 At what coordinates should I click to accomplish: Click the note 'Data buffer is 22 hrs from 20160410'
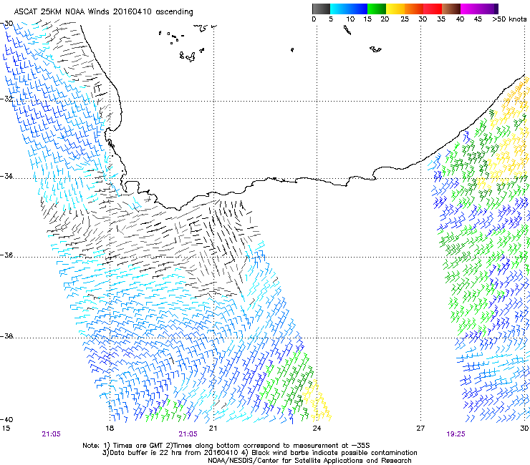[174, 453]
